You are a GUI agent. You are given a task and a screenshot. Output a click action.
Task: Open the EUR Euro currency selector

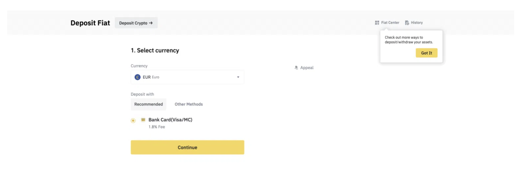(187, 77)
